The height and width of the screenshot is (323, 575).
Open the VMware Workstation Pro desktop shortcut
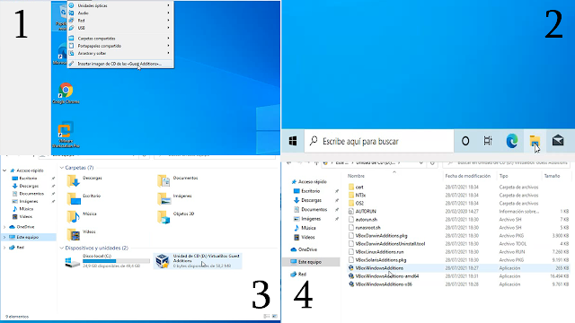point(66,135)
